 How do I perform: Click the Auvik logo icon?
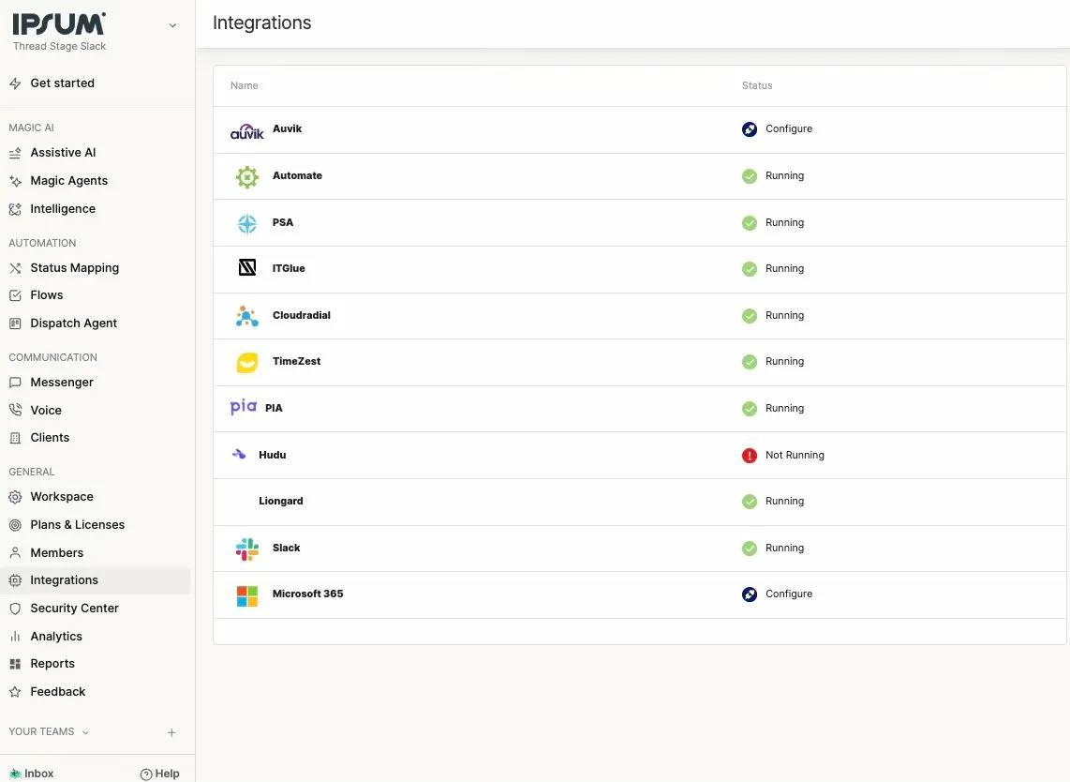pos(246,131)
